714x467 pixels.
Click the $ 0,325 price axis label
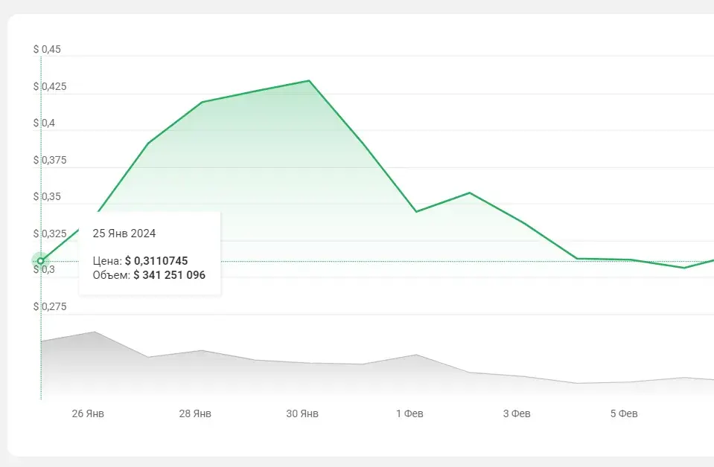[x=50, y=233]
